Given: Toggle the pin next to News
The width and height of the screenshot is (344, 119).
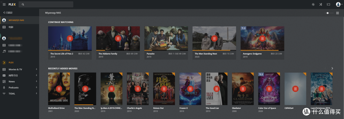Looking at the screenshot, I should 36,81.
